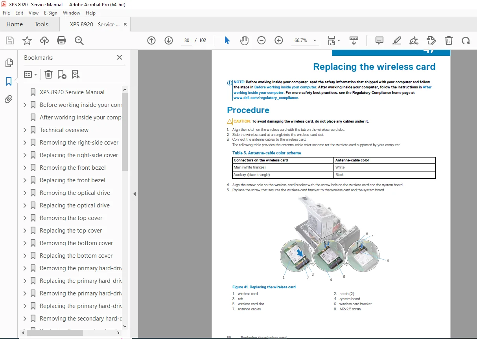Viewport: 477px width, 339px height.
Task: Open the Edit PDF tool icon
Action: point(431,40)
